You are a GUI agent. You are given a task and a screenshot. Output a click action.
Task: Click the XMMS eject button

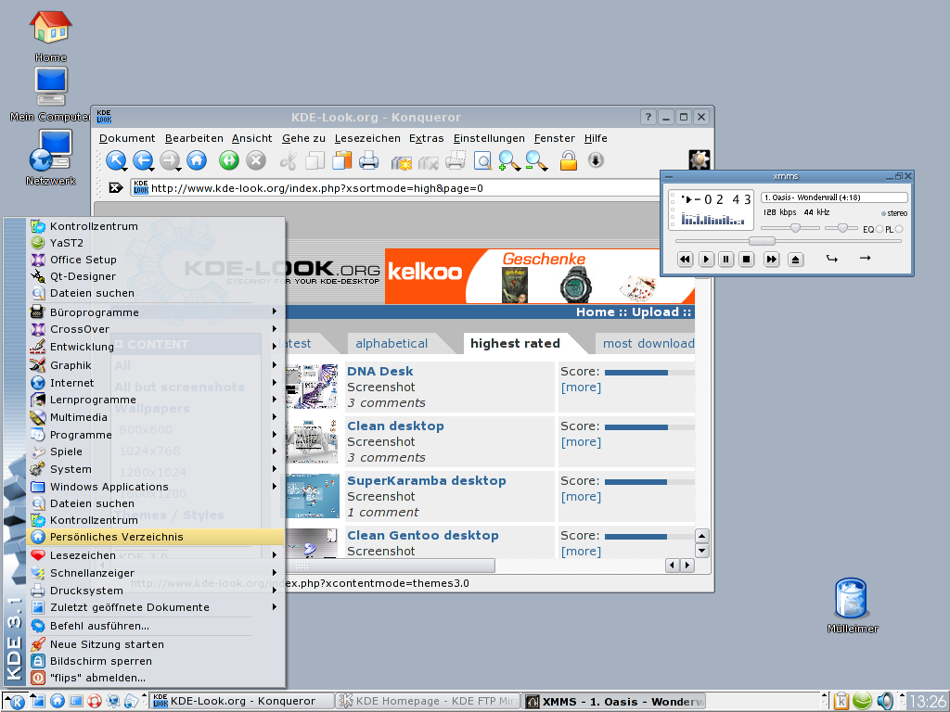pyautogui.click(x=795, y=260)
